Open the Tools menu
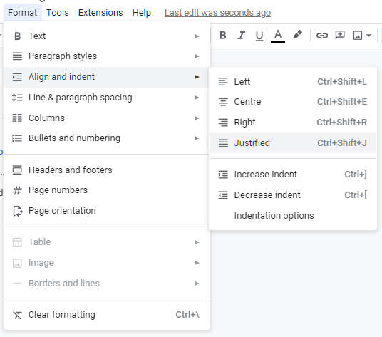 tap(58, 13)
